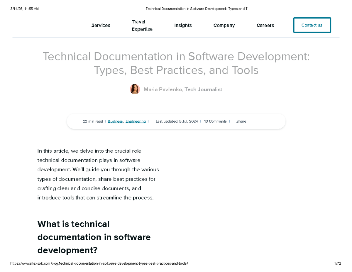
Task: Click the article title heading
Action: point(176,63)
